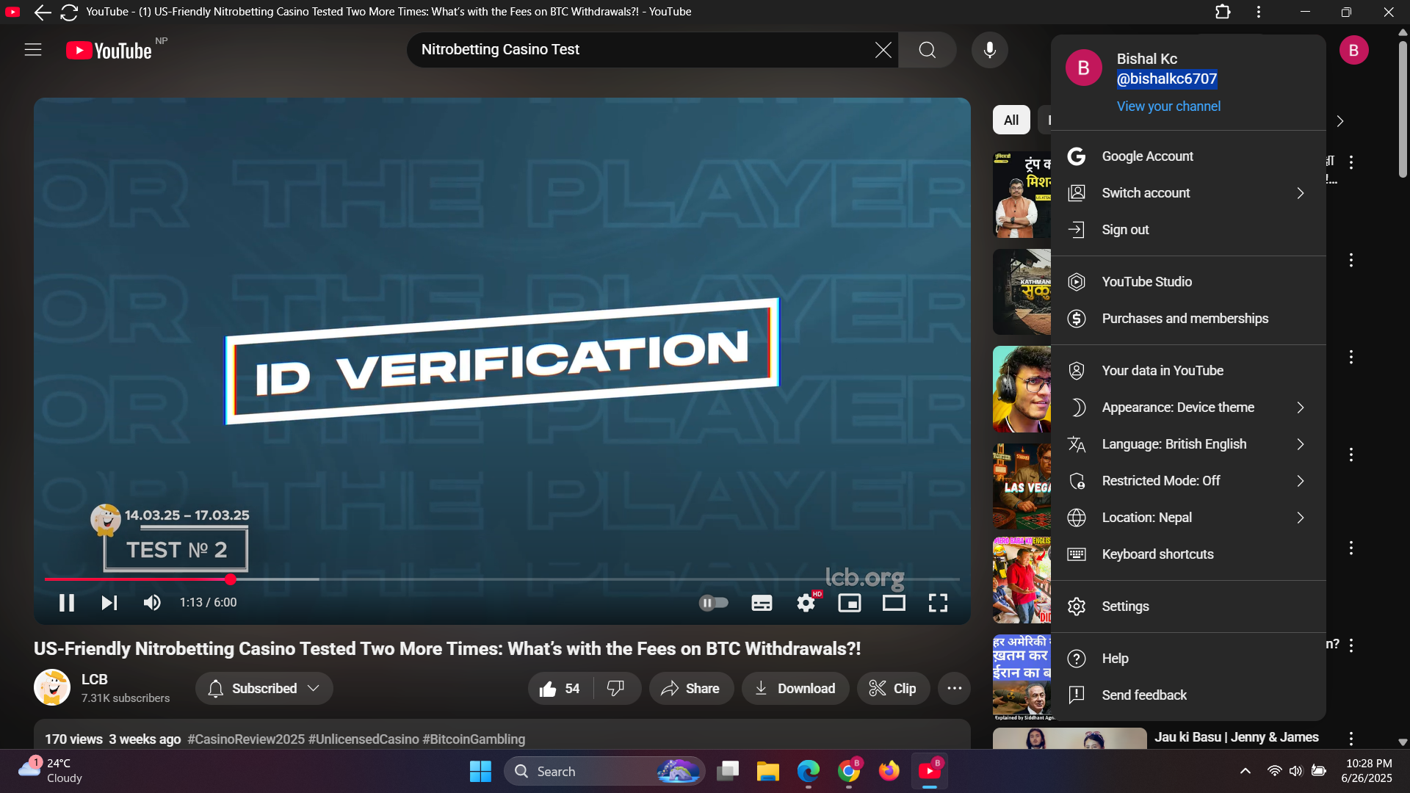1410x793 pixels.
Task: Reload the page with refresh icon
Action: 69,12
